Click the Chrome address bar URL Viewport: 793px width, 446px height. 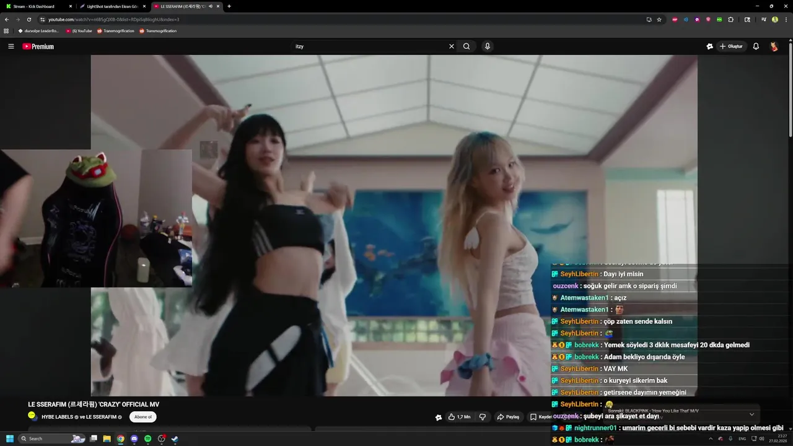click(114, 19)
